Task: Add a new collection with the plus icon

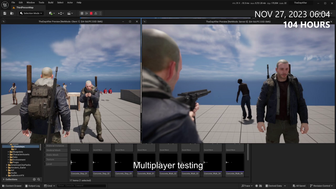Action: tap(34, 179)
